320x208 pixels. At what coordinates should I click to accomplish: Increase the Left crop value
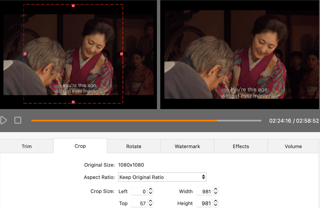click(x=151, y=190)
